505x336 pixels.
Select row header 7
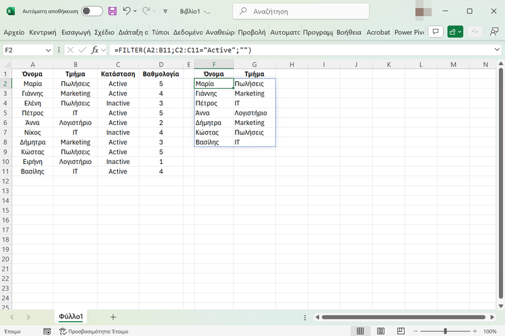(x=5, y=132)
